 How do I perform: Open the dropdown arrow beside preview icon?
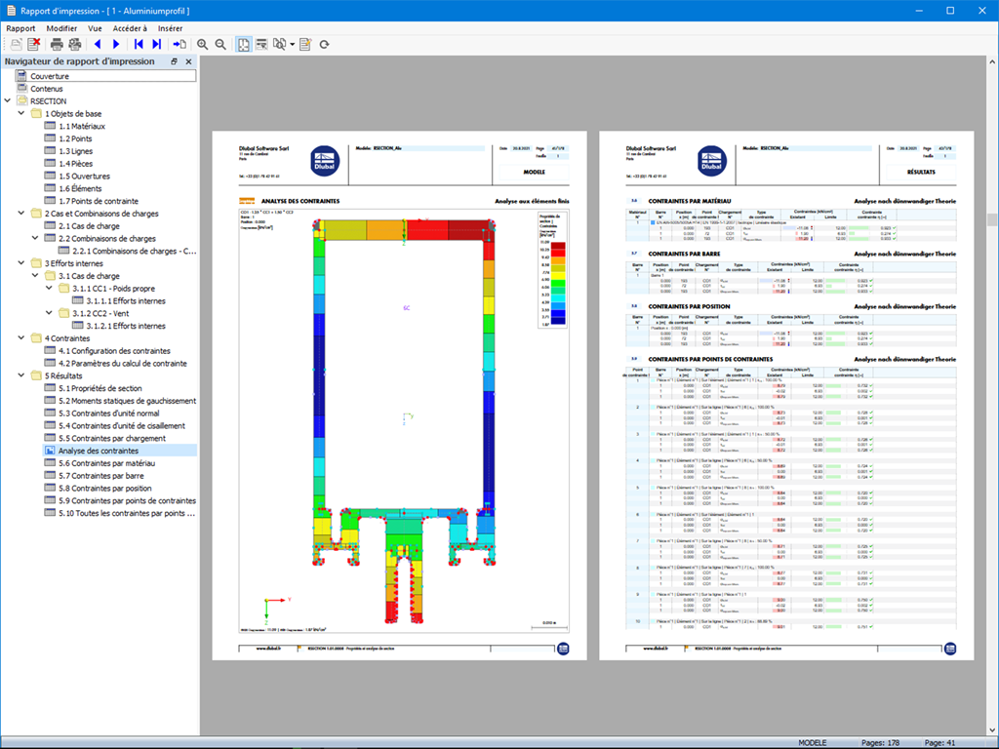292,45
